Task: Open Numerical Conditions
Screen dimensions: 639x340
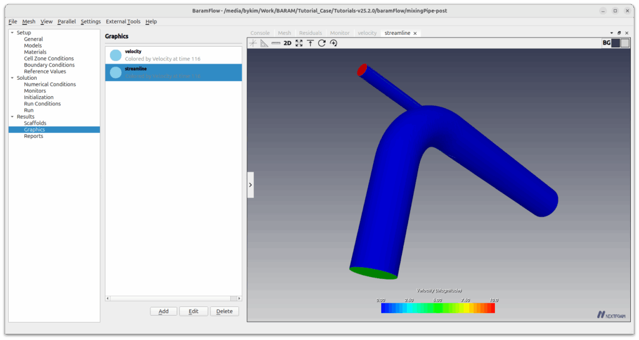Action: (50, 84)
